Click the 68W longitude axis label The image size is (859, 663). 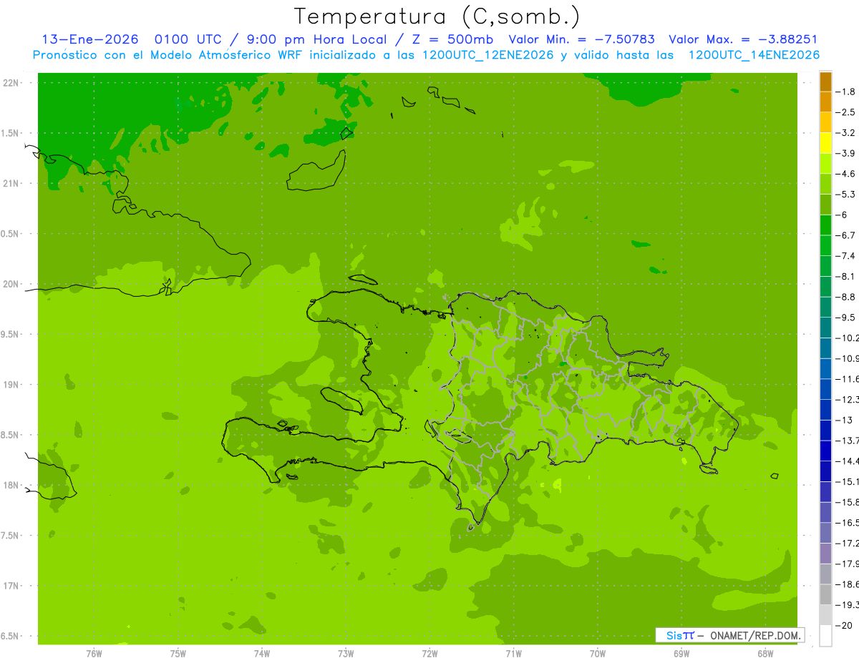pos(765,654)
